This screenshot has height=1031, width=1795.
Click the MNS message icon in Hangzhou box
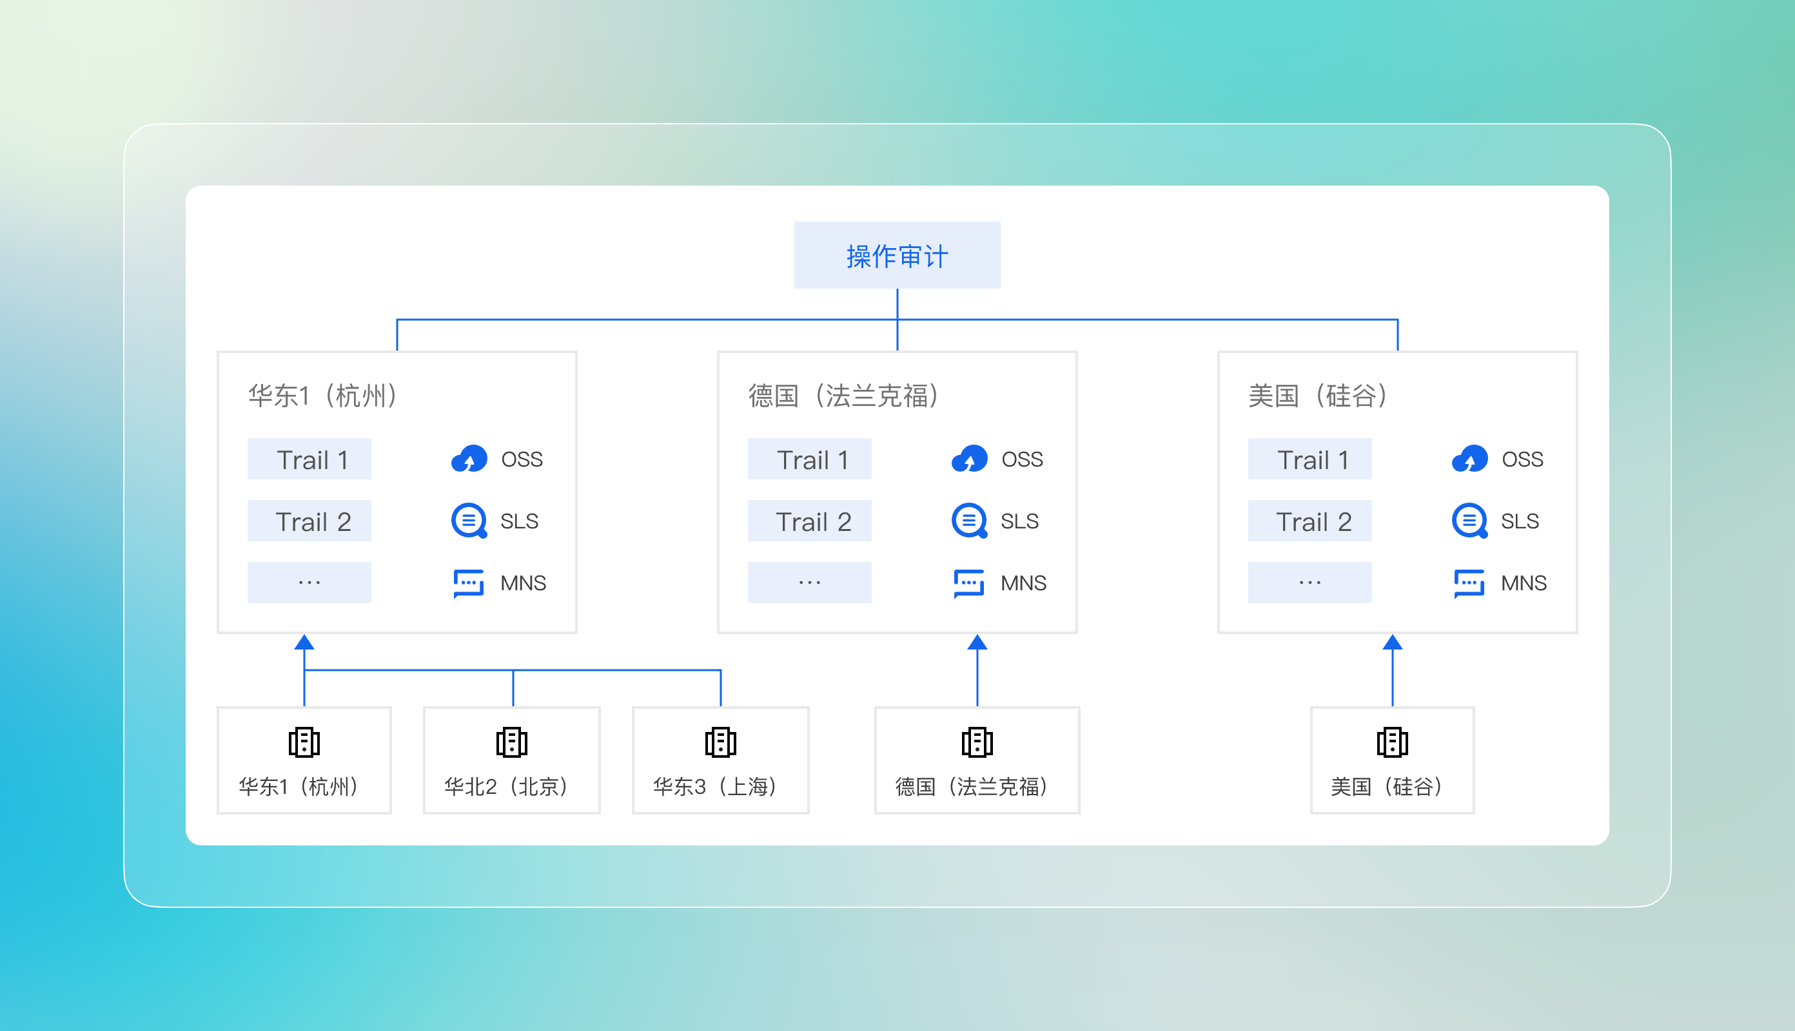pyautogui.click(x=469, y=583)
